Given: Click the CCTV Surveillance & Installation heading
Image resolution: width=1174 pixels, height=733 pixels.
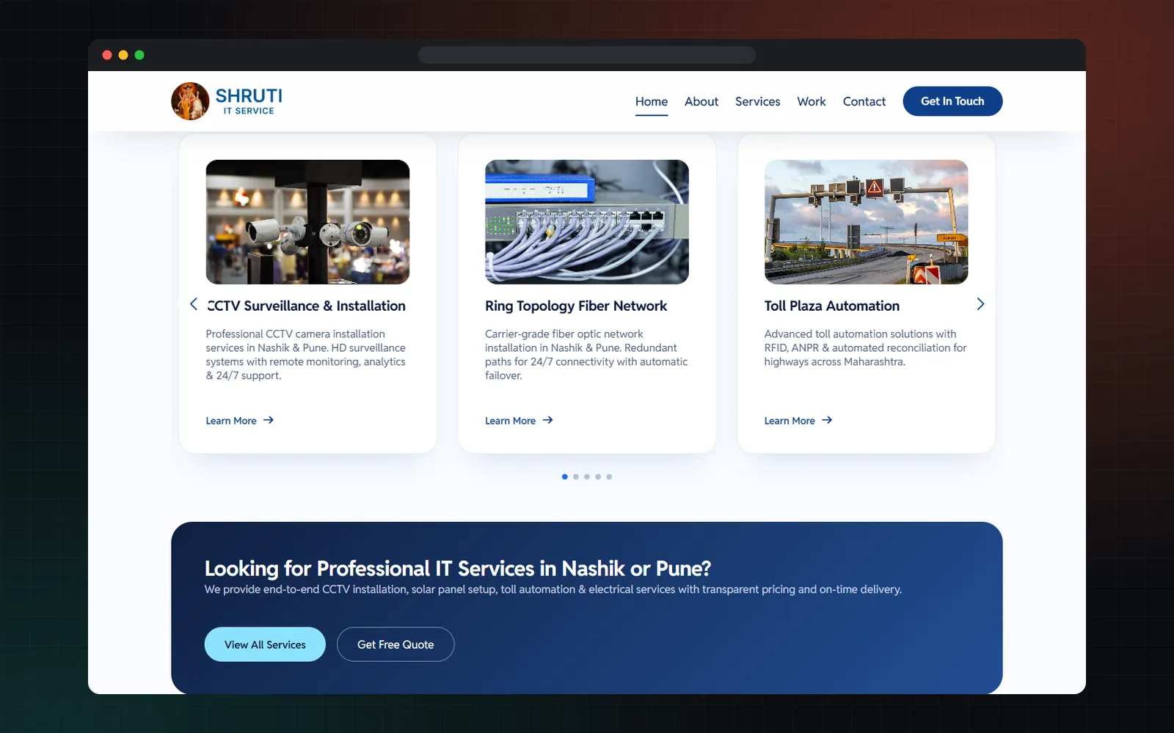Looking at the screenshot, I should pos(306,306).
